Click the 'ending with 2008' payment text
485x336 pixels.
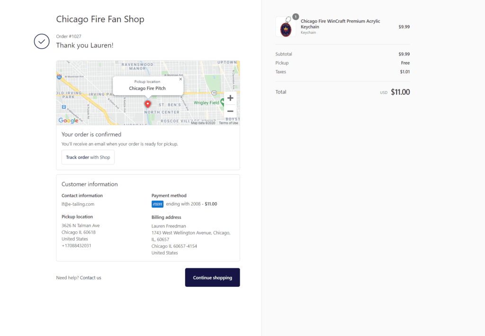click(183, 204)
